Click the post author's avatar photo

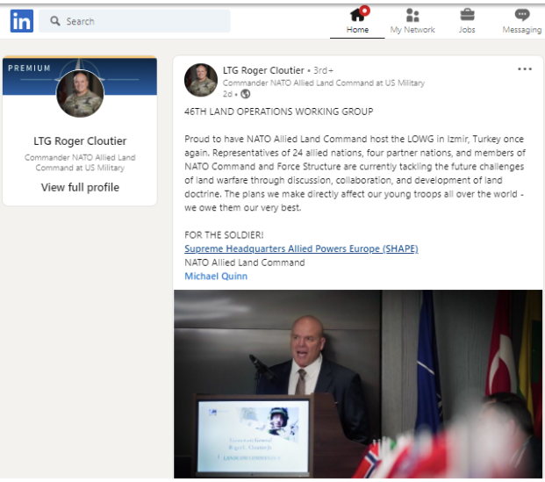point(201,80)
